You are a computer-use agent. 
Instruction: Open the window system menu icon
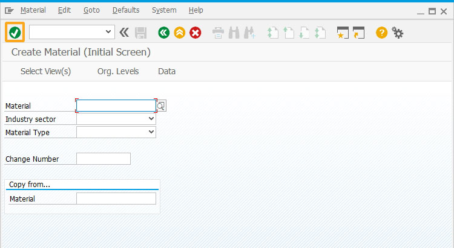(x=9, y=11)
